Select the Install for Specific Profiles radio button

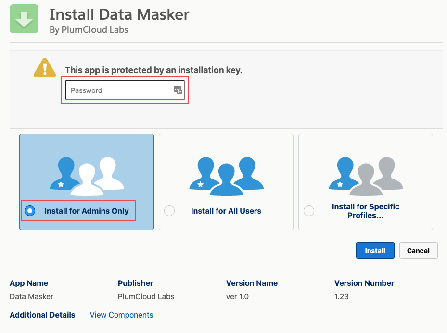309,210
